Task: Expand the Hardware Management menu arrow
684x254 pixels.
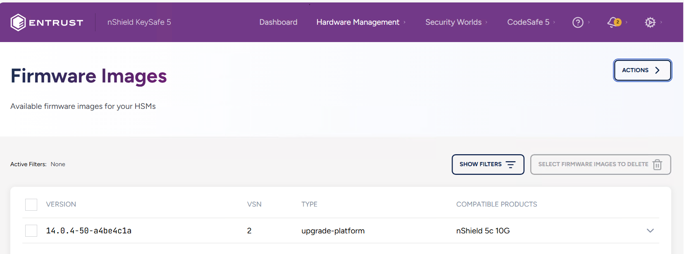Action: pyautogui.click(x=405, y=22)
